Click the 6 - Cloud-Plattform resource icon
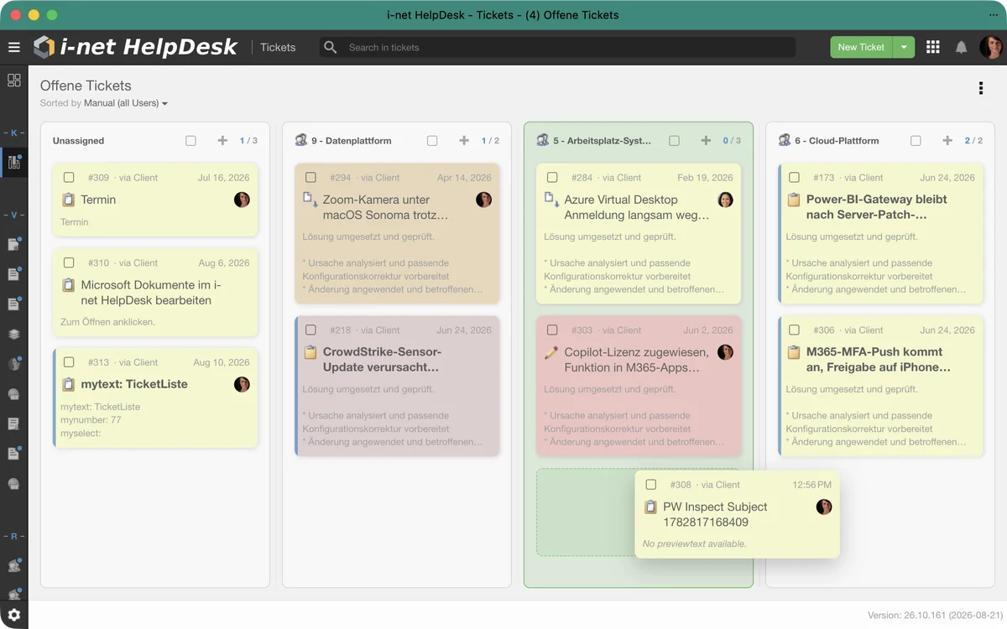Screen dimensions: 1007x629 pos(785,140)
